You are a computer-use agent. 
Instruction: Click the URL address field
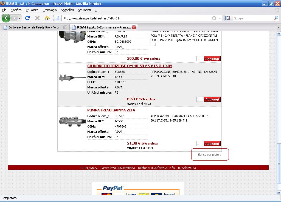(x=136, y=18)
